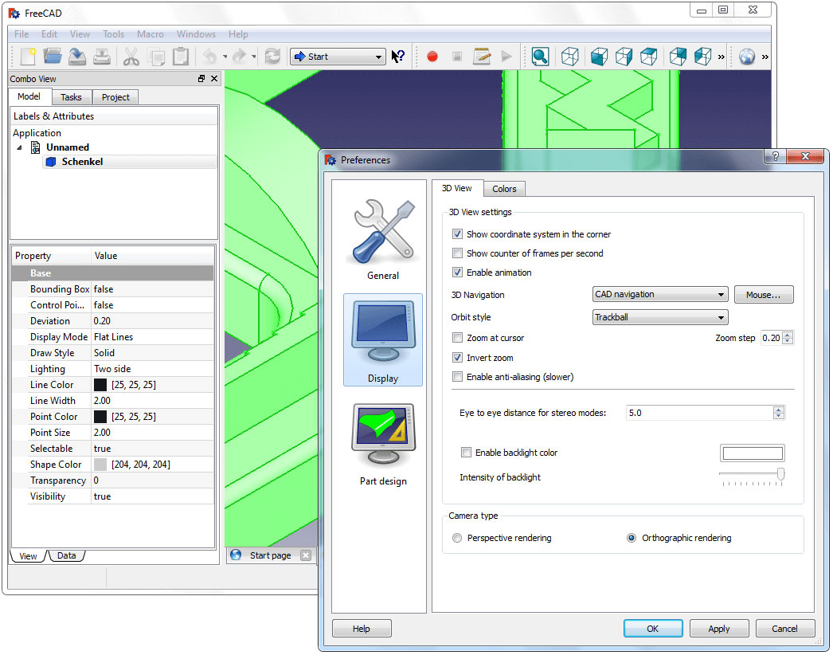
Task: Enable Zoom at cursor checkbox
Action: 457,338
